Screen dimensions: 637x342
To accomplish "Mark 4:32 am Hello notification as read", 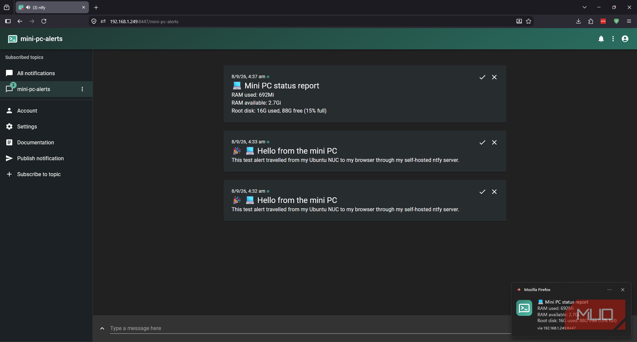I will point(482,192).
